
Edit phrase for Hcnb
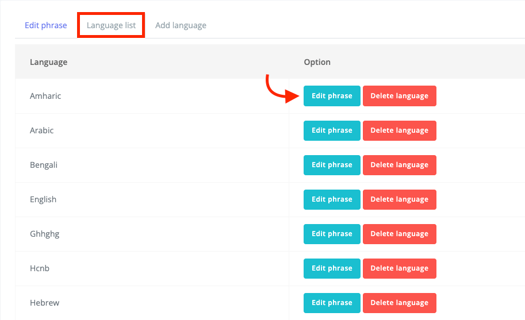[332, 268]
